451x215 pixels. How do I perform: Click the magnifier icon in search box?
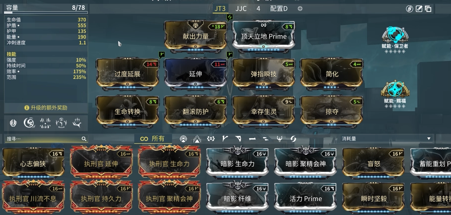[x=84, y=139]
